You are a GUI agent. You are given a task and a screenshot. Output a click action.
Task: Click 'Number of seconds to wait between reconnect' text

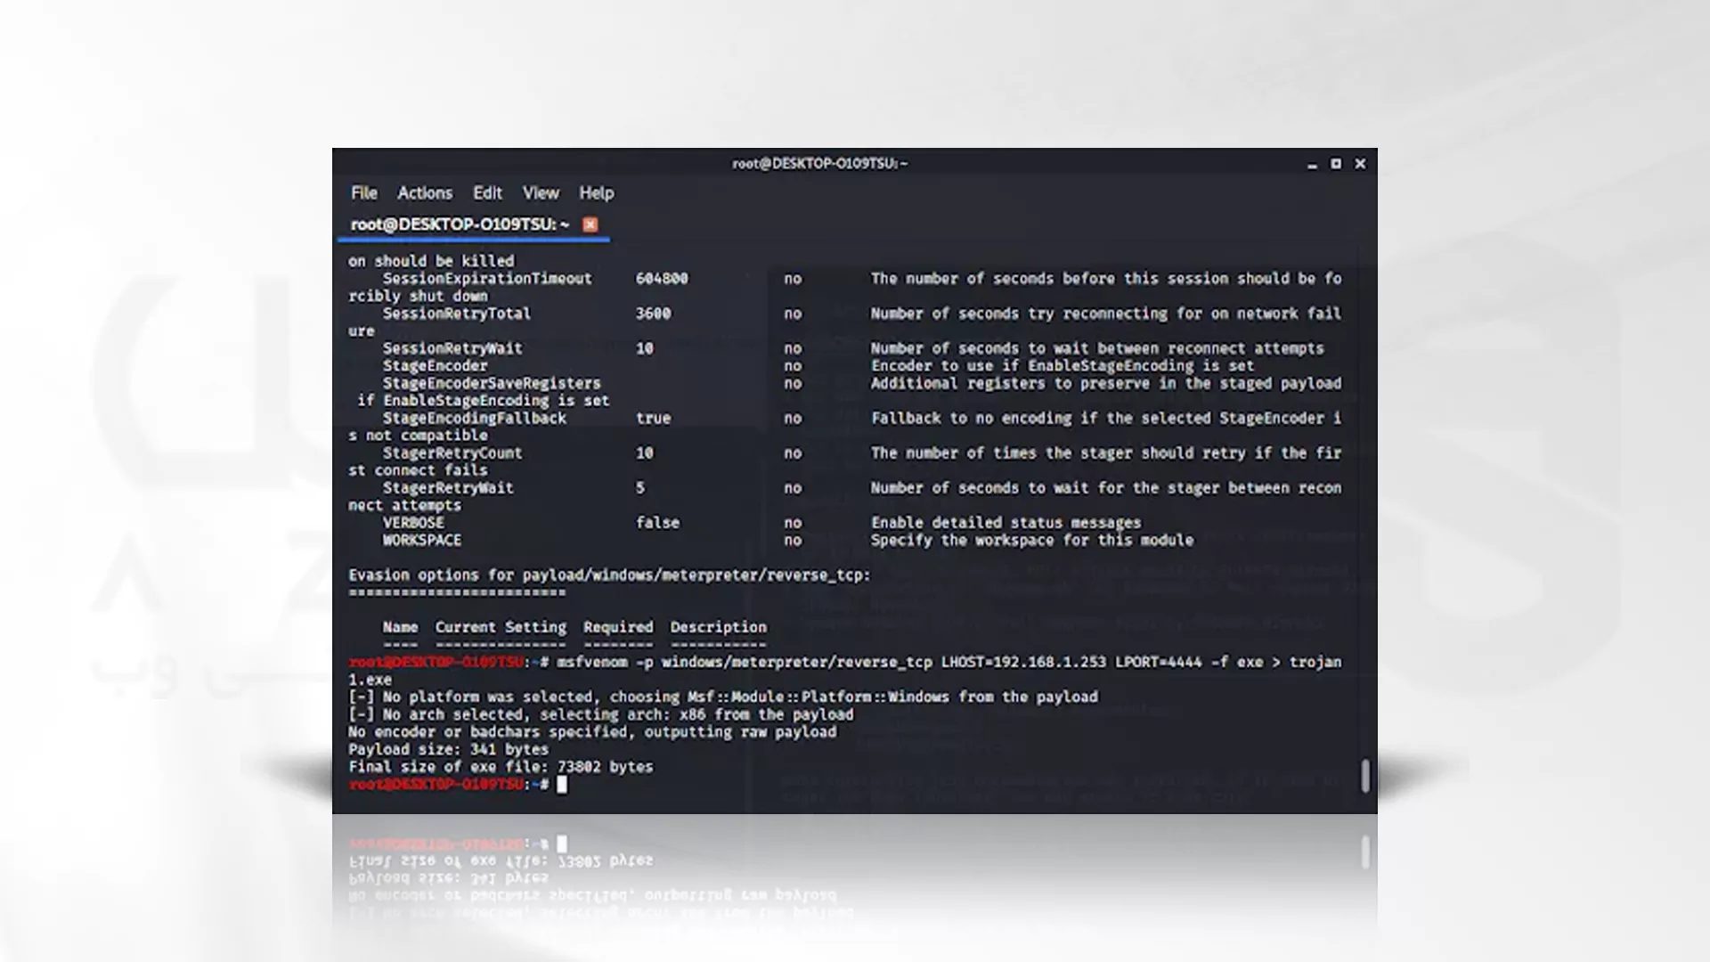pos(1097,348)
